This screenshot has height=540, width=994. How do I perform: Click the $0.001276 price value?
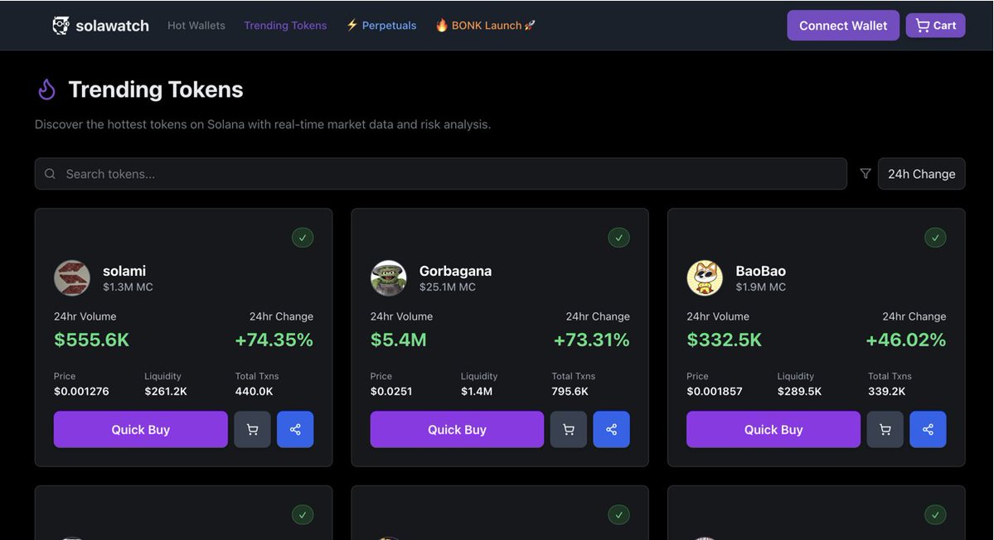point(81,391)
